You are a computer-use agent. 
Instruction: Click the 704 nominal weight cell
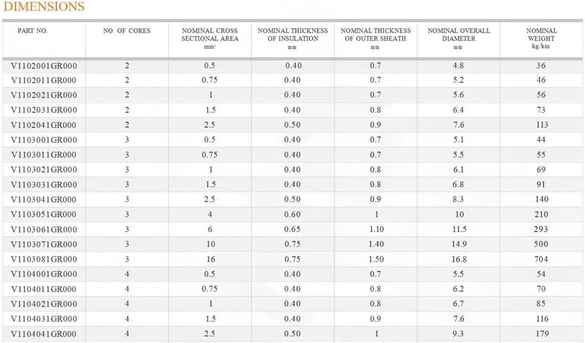click(x=542, y=259)
